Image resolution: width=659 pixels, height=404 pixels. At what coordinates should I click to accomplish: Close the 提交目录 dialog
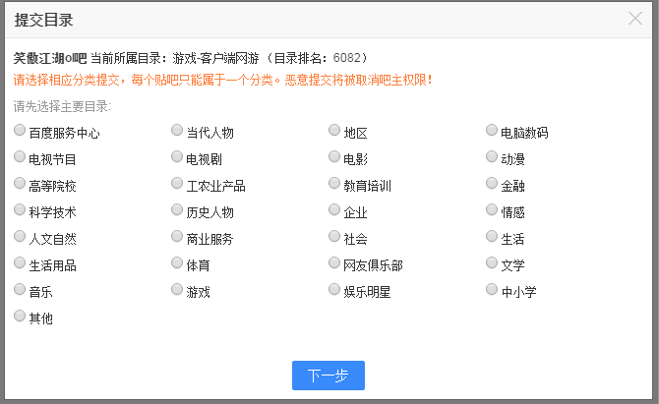pos(635,18)
